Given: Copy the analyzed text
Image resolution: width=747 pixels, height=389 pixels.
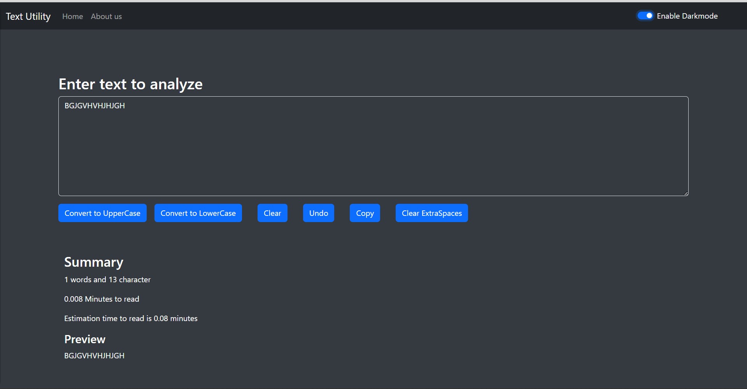Looking at the screenshot, I should [365, 213].
